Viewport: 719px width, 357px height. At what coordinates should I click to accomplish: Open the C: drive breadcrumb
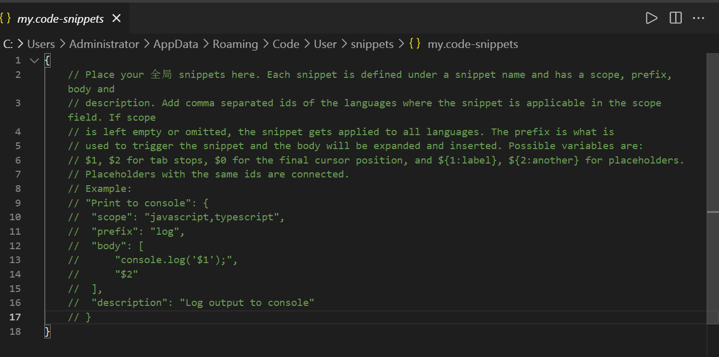coord(8,44)
